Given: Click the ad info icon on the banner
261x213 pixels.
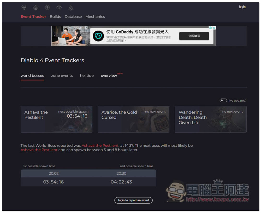Looking at the screenshot, I should pos(210,28).
